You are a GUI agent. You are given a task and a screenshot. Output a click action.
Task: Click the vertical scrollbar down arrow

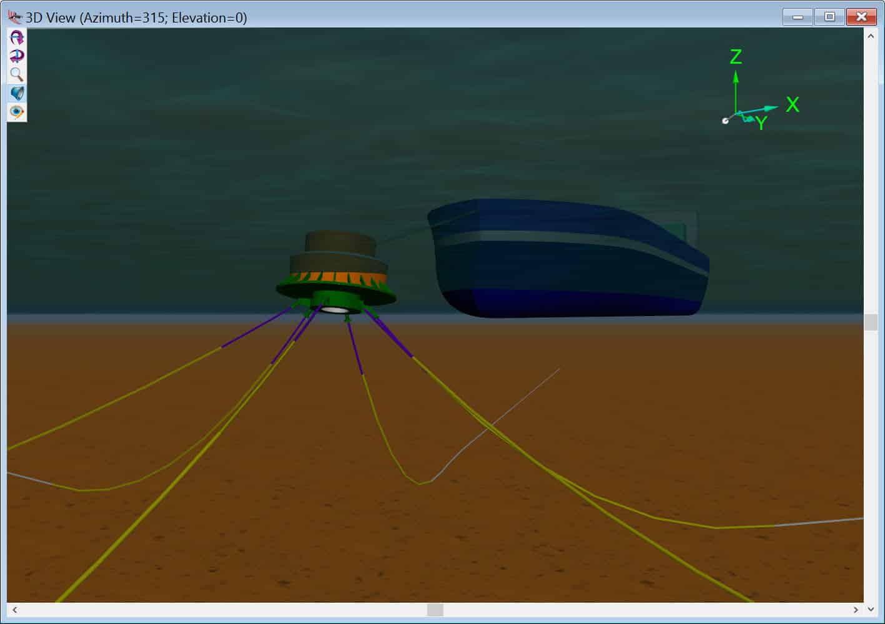(x=871, y=609)
